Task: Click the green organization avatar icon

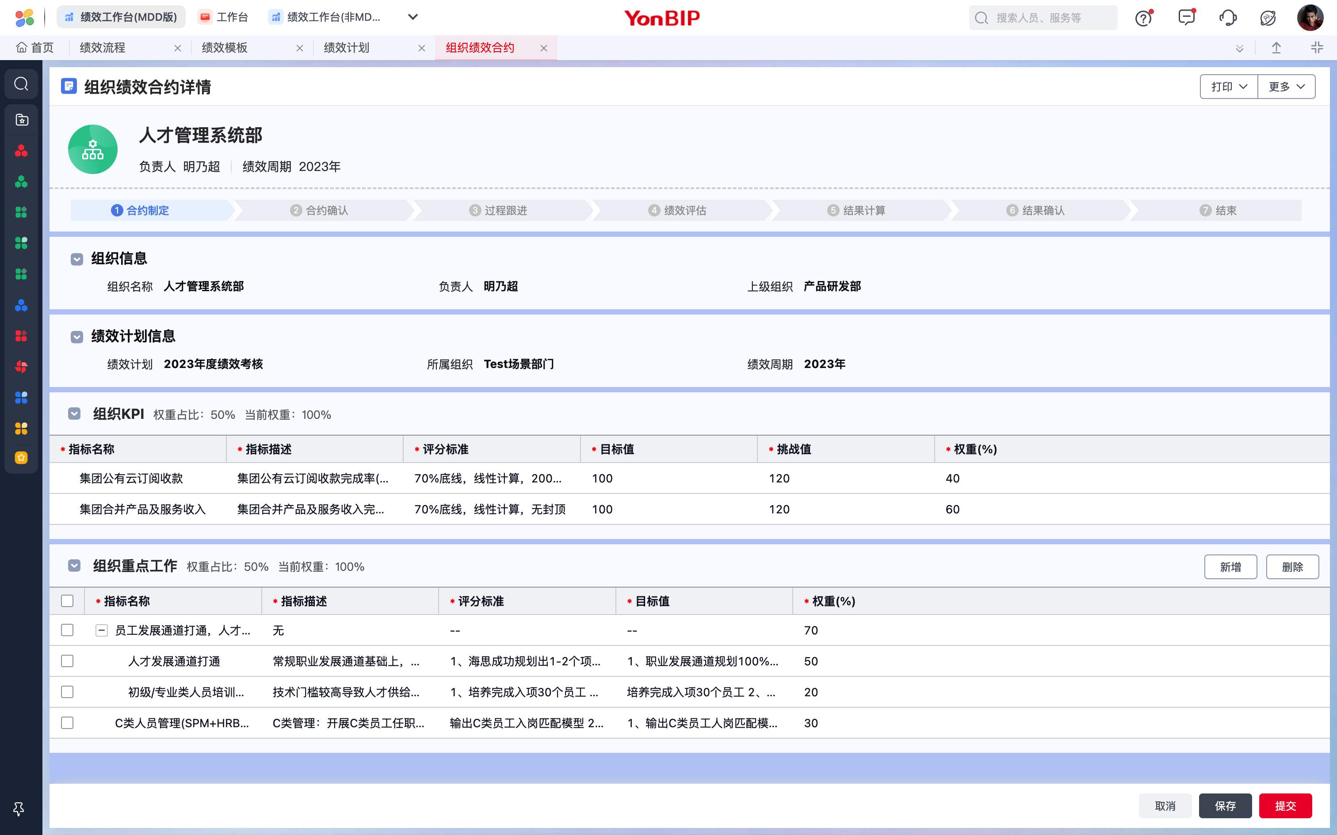Action: [93, 149]
